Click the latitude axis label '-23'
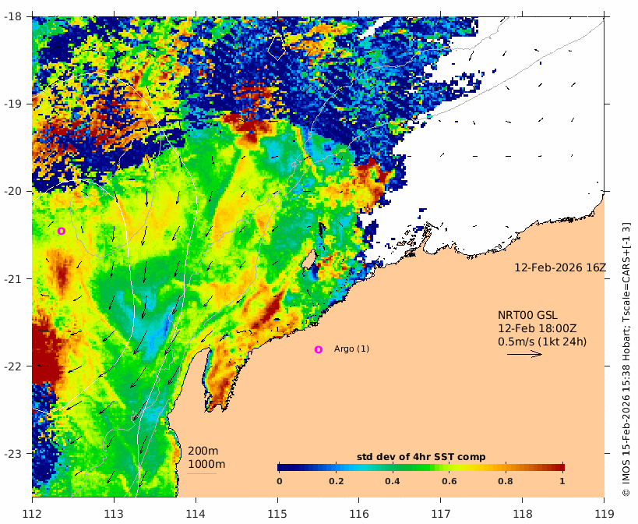 12,453
